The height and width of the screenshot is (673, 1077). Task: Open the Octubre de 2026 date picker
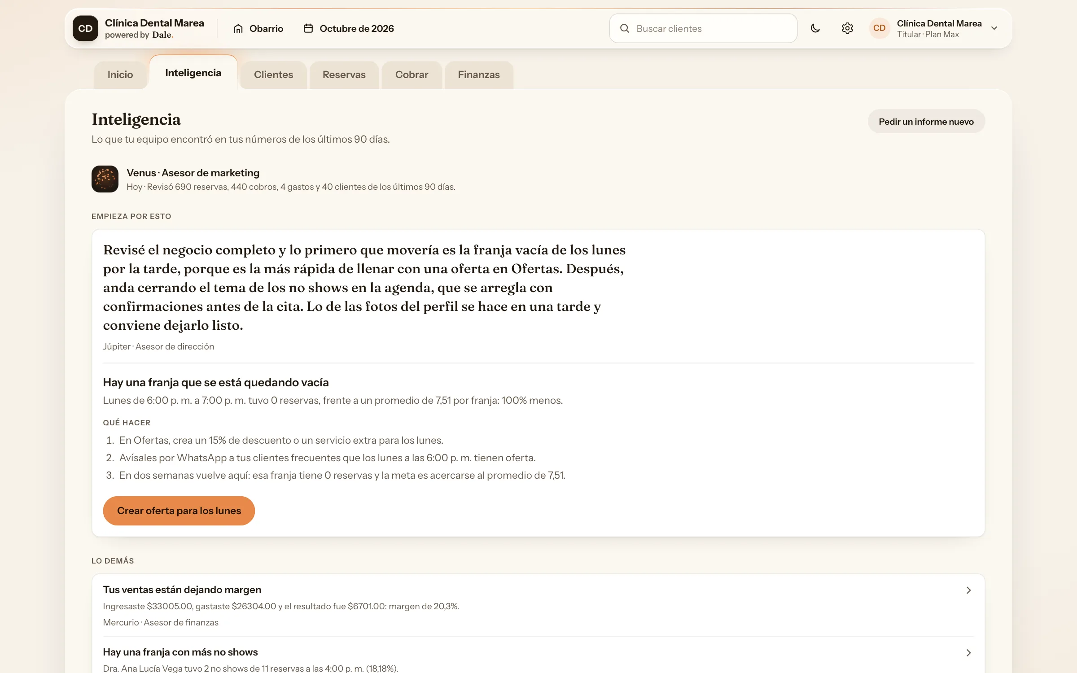[349, 29]
